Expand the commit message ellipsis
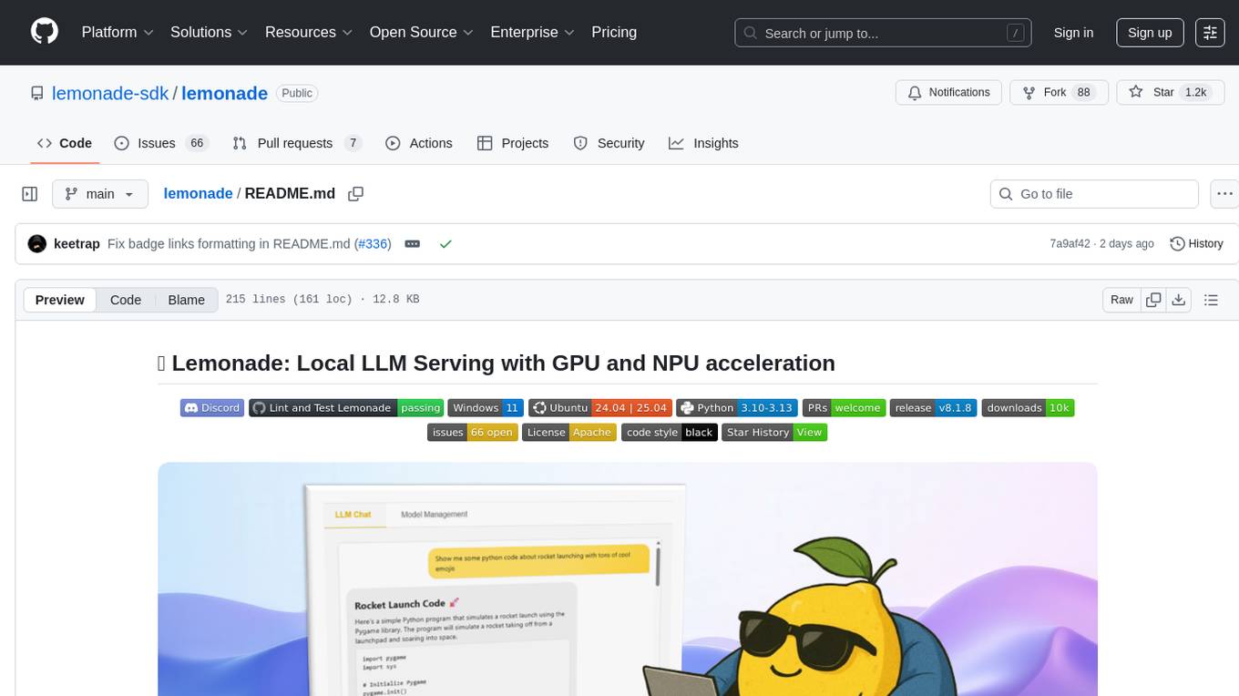 [412, 244]
